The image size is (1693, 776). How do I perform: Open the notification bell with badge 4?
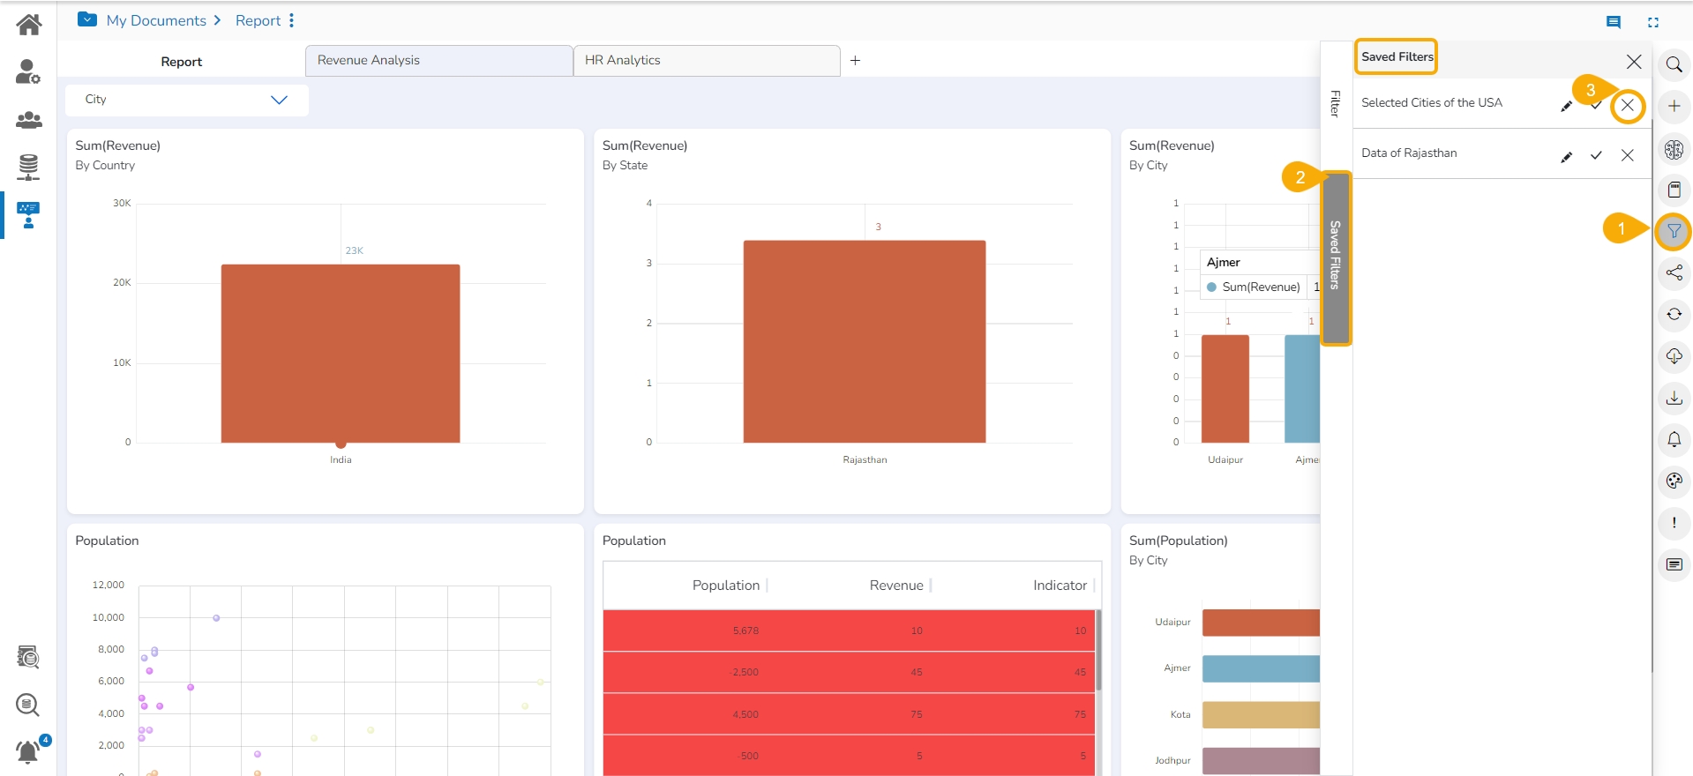tap(28, 751)
